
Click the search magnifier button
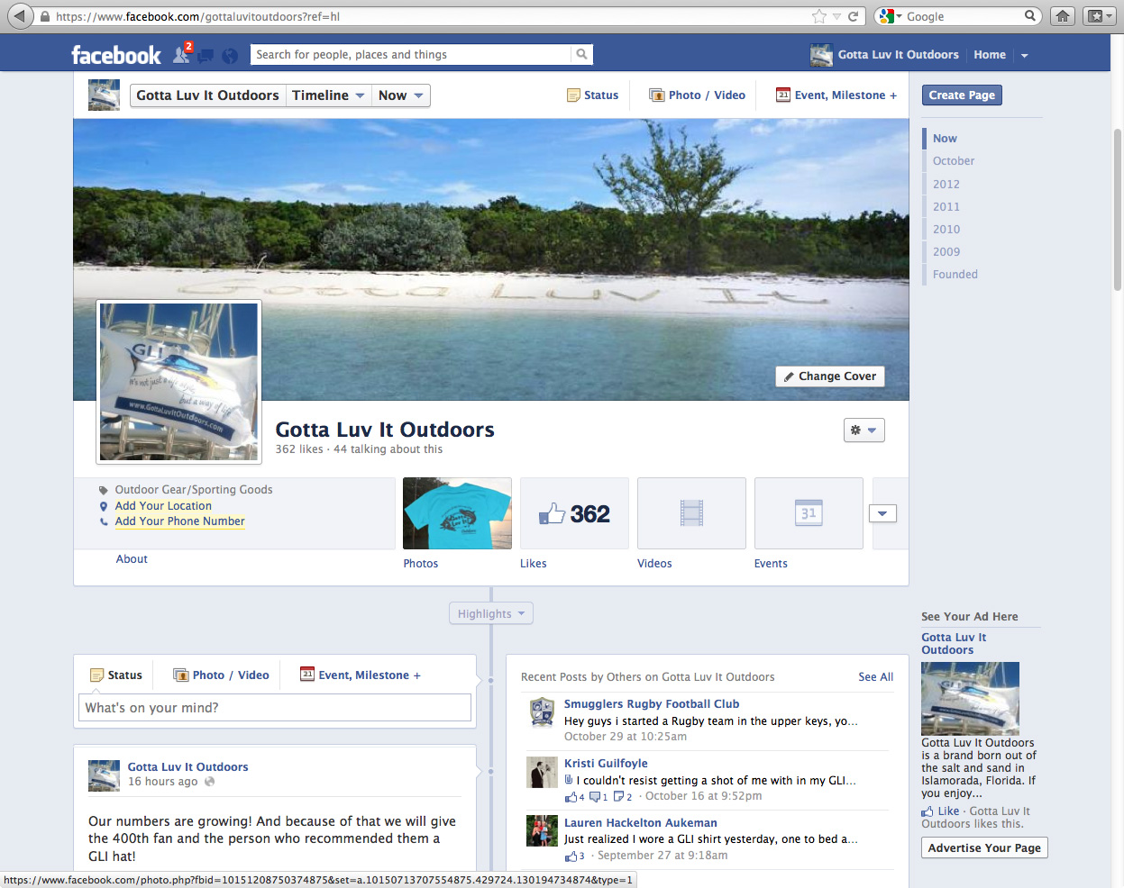(x=581, y=55)
